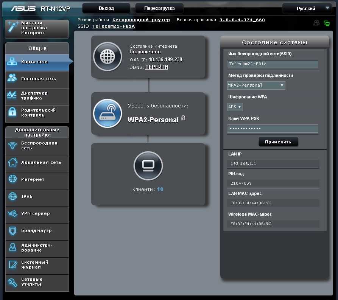Open the AES encryption dropdown
This screenshot has width=338, height=300.
[x=235, y=107]
